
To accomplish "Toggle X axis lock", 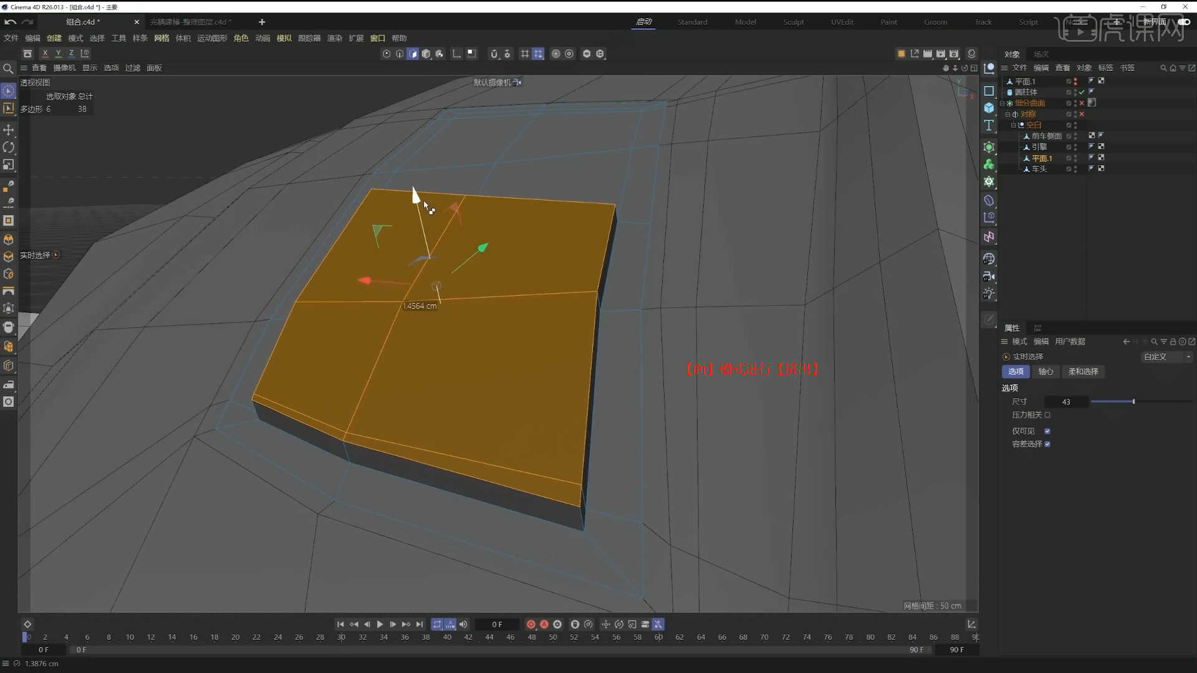I will 45,54.
